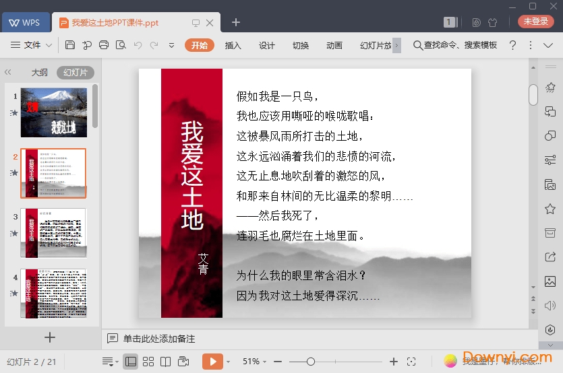
Task: Switch to 幻灯片 thumbnail view
Action: click(x=76, y=73)
